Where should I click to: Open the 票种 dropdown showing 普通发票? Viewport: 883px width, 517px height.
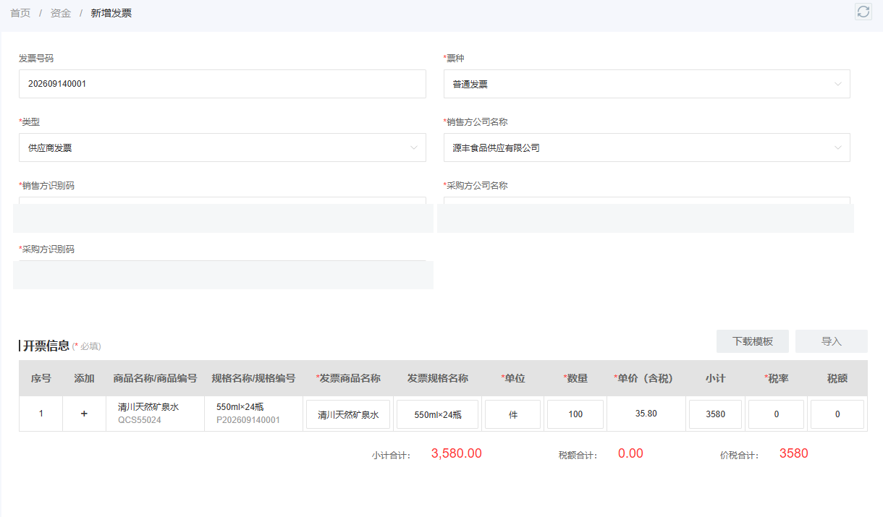[x=646, y=84]
